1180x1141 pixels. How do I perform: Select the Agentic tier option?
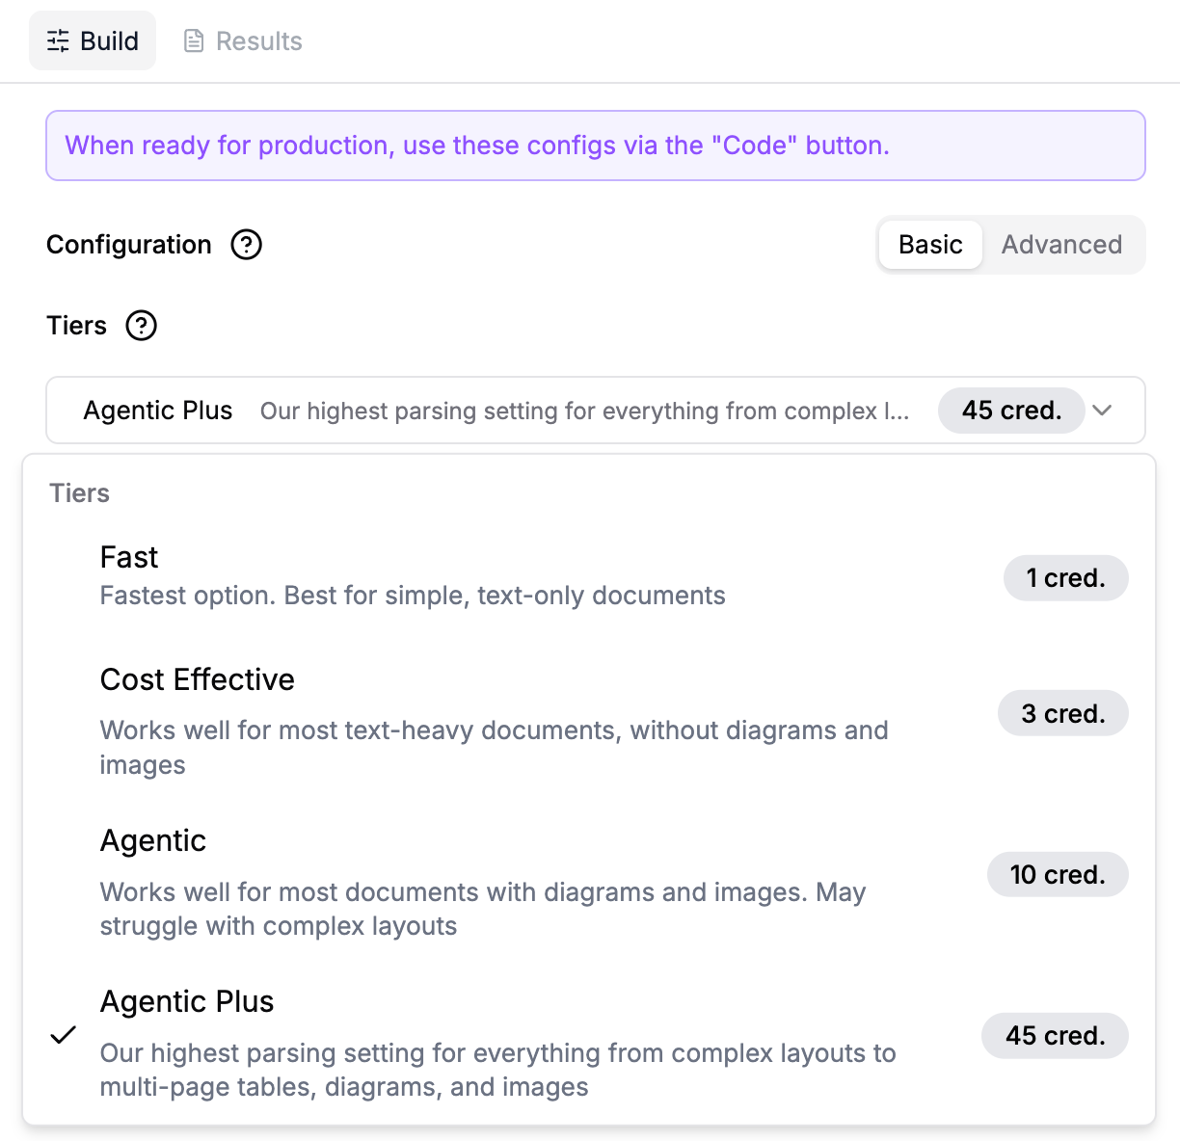point(482,882)
